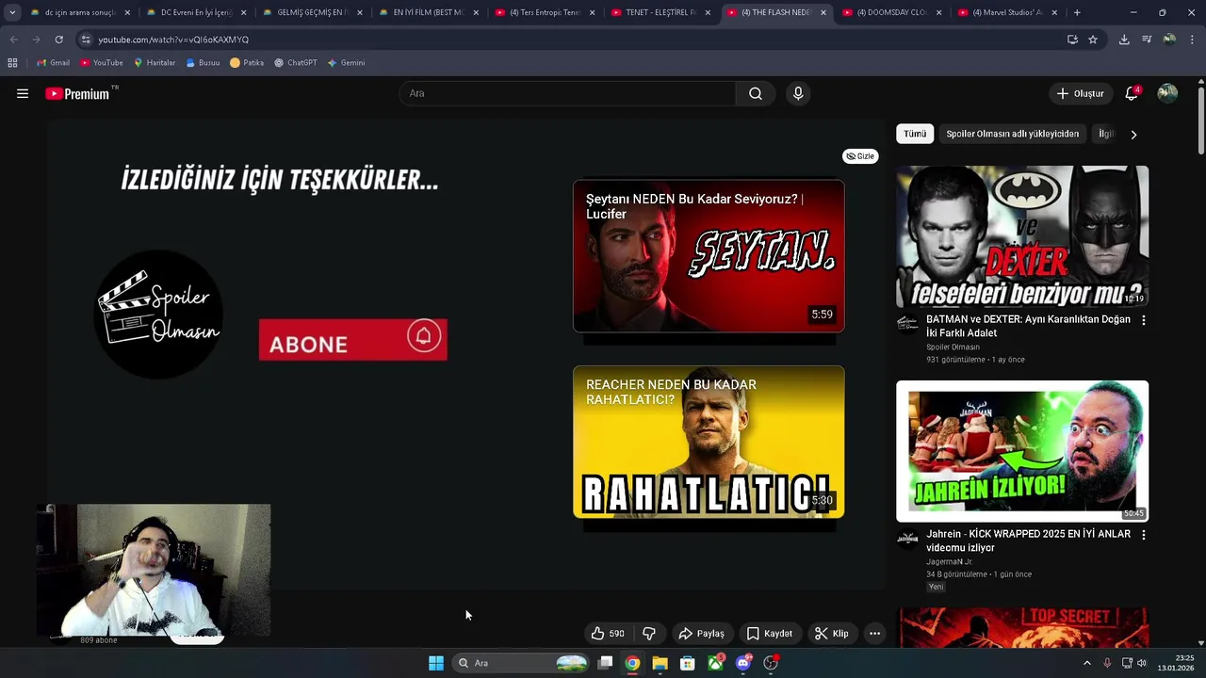Screen dimensions: 1206x678
Task: Open Chrome downloads icon
Action: (x=1124, y=40)
